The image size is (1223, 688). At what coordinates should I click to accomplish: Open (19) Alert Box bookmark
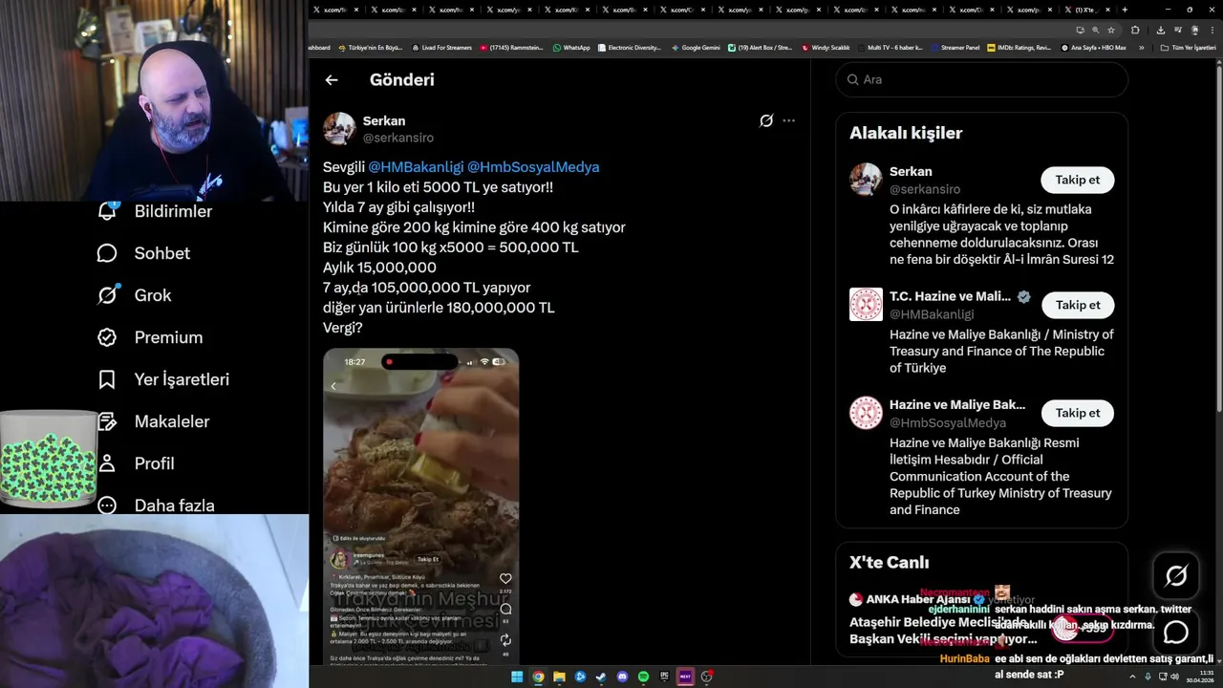760,48
